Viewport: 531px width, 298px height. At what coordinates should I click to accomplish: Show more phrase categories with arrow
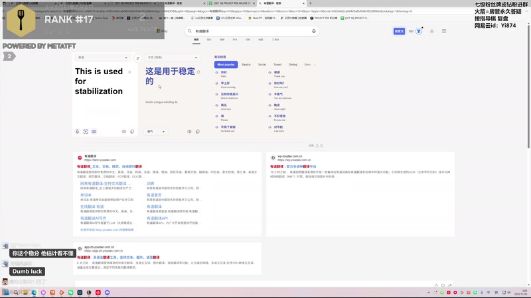click(314, 64)
